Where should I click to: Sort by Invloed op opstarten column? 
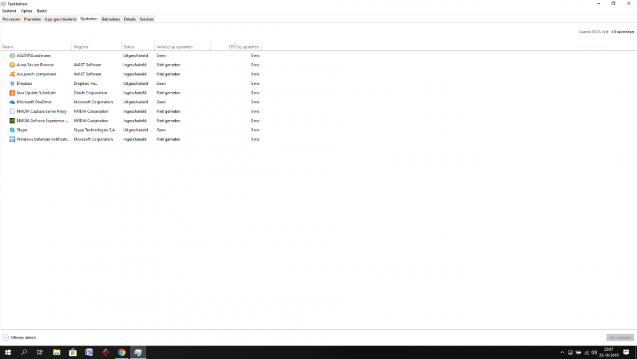click(182, 47)
